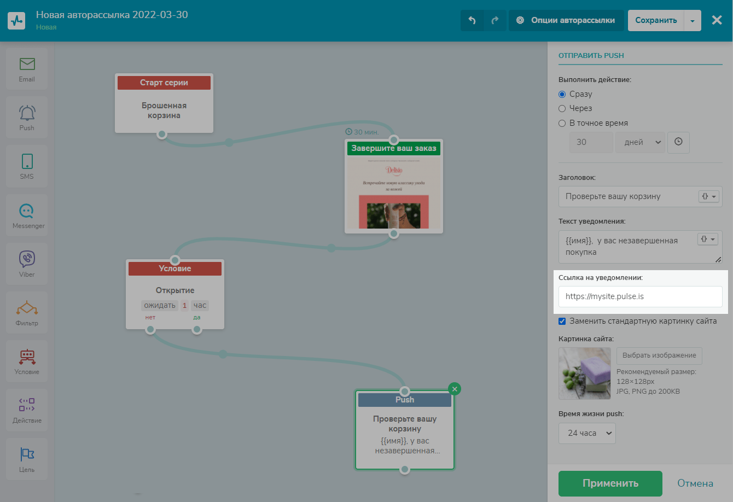Undo the last change with the arrow icon

pyautogui.click(x=472, y=21)
